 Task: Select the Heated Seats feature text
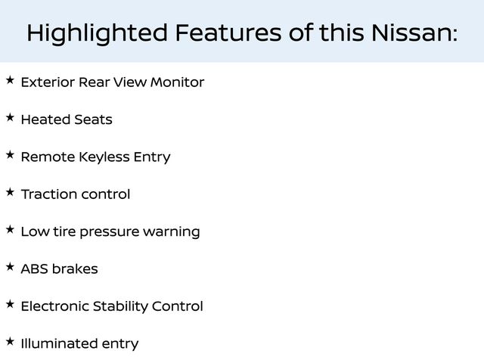[67, 119]
